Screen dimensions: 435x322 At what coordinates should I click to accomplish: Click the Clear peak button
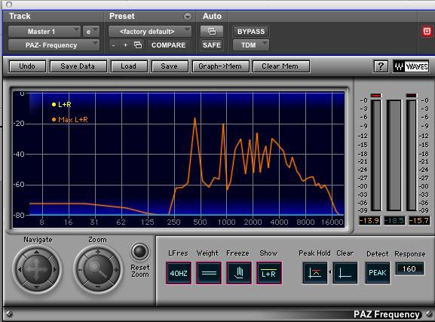[345, 273]
